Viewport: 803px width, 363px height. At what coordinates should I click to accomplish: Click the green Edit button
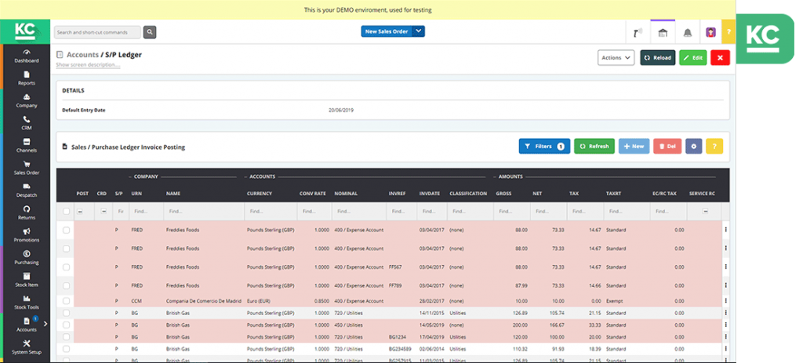pos(693,58)
